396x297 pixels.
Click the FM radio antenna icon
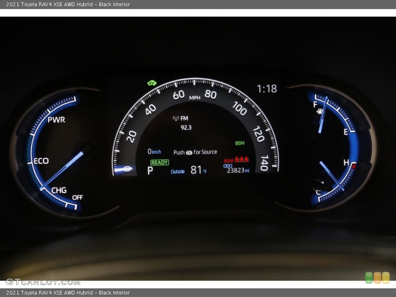(x=176, y=118)
